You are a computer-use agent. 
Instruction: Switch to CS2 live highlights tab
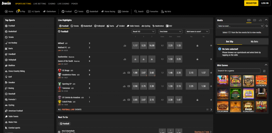pyautogui.click(x=169, y=26)
